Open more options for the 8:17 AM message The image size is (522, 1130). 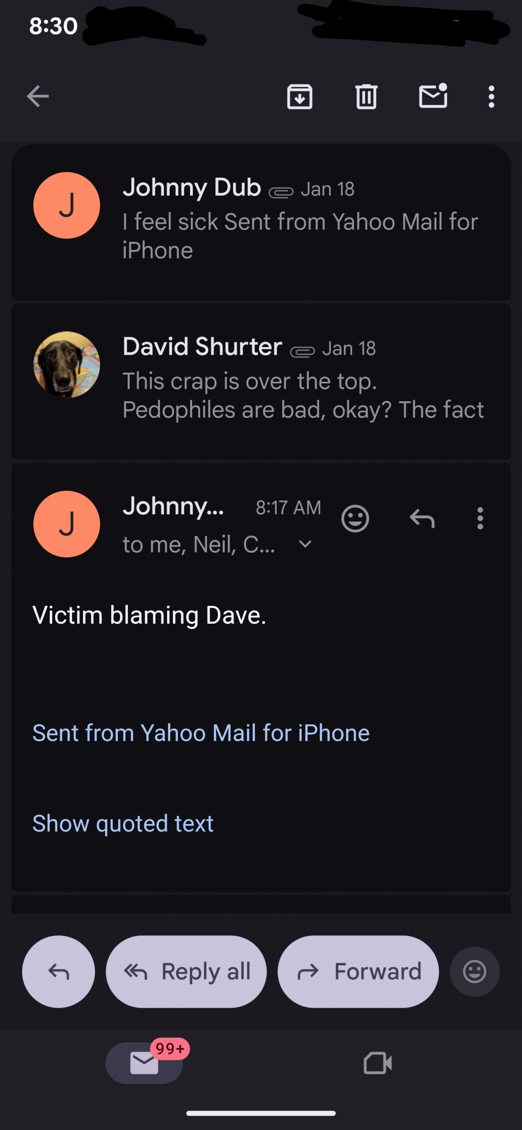[480, 518]
